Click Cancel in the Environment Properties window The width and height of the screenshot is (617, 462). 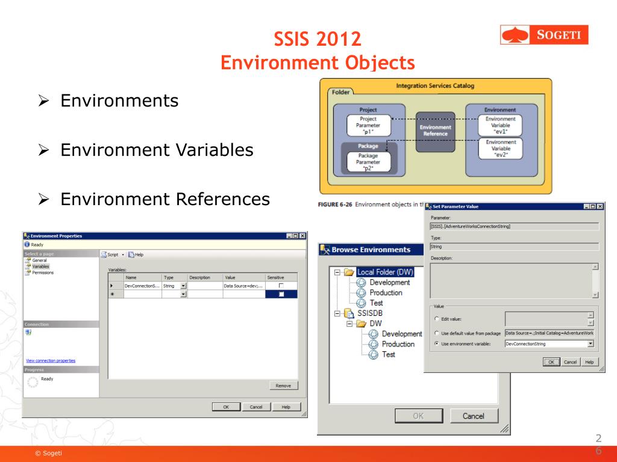(x=256, y=407)
